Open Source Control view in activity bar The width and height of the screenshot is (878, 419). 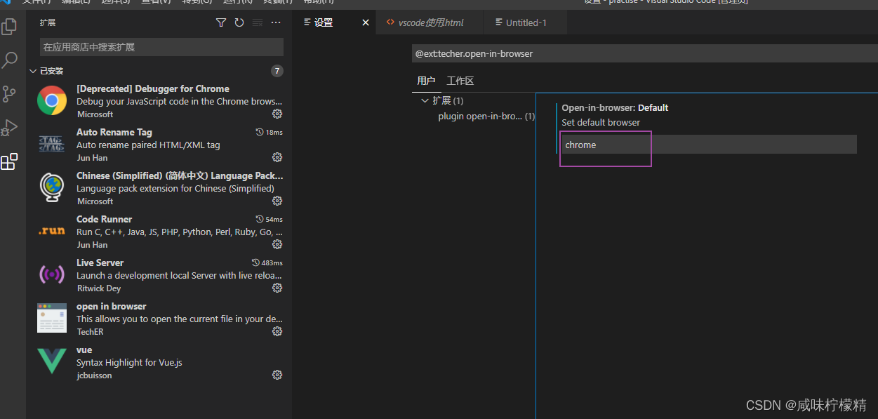click(x=10, y=94)
